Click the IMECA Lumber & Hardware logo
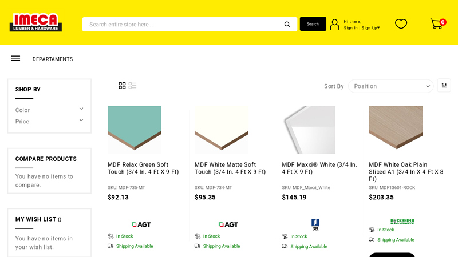The width and height of the screenshot is (458, 257). point(35,23)
